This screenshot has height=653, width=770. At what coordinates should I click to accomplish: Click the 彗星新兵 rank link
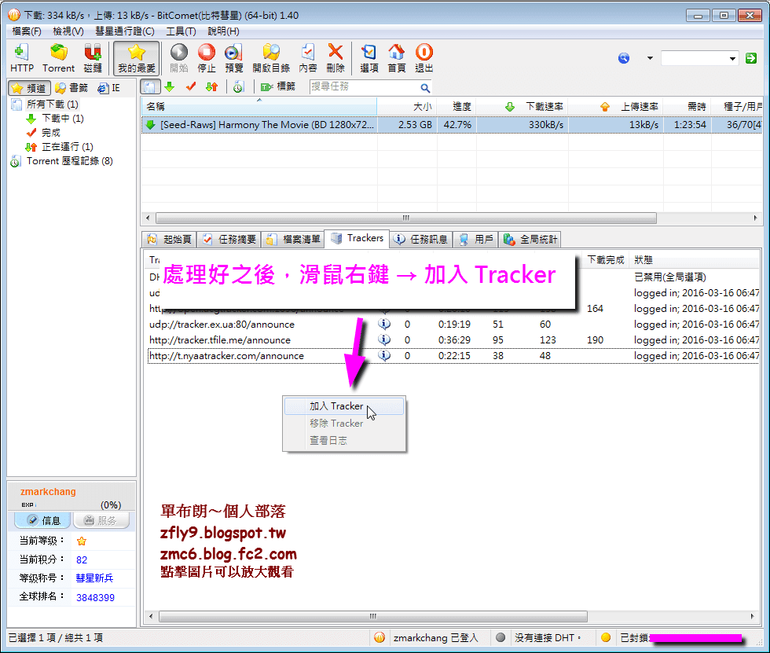point(95,578)
